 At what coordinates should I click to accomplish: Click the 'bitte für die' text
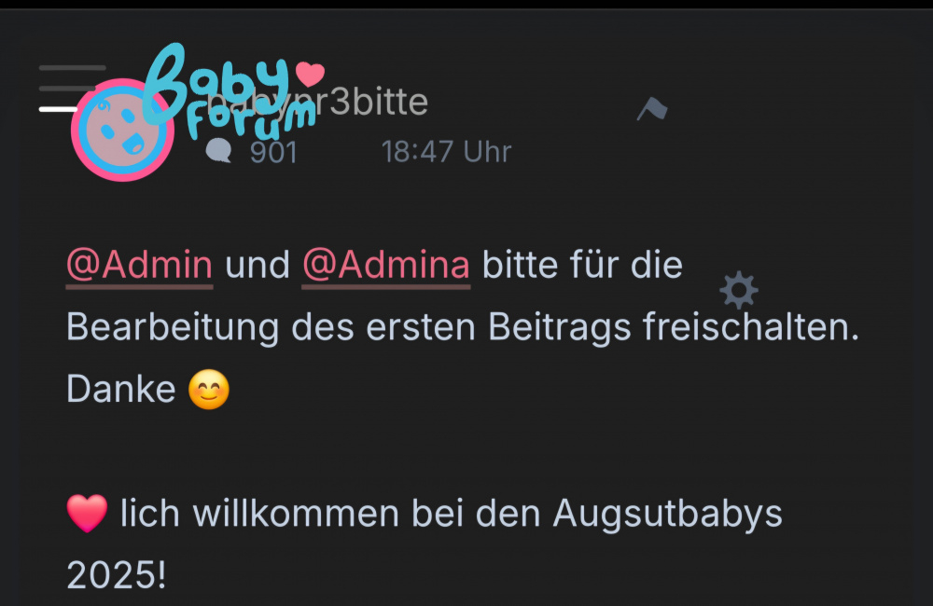point(582,265)
